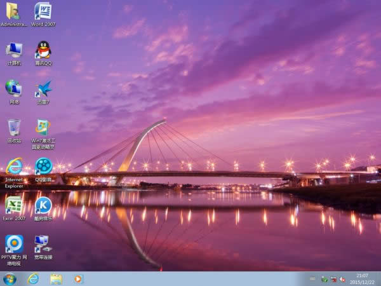Select the 腾讯QQ penguin icon
This screenshot has width=381, height=286.
click(x=43, y=50)
